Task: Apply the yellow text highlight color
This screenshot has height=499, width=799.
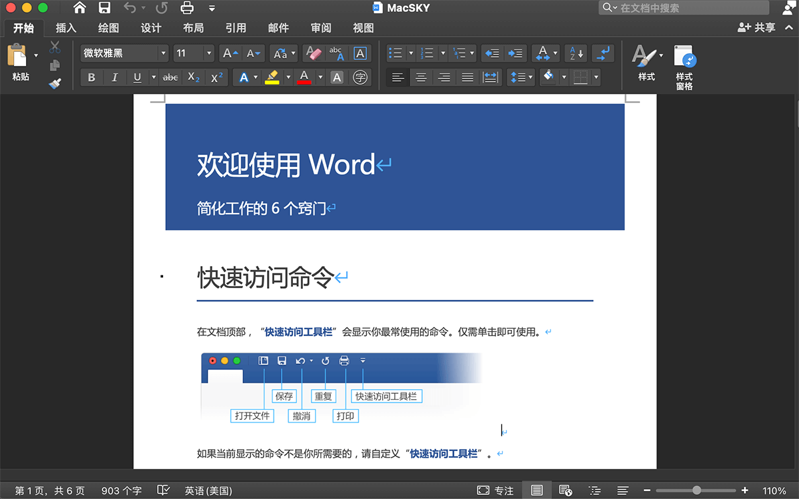Action: click(x=272, y=77)
